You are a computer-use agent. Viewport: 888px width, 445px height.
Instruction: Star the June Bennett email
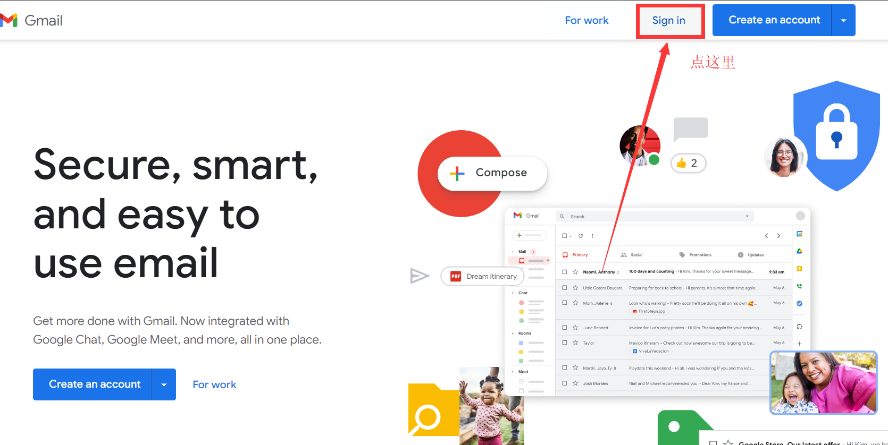(x=575, y=328)
